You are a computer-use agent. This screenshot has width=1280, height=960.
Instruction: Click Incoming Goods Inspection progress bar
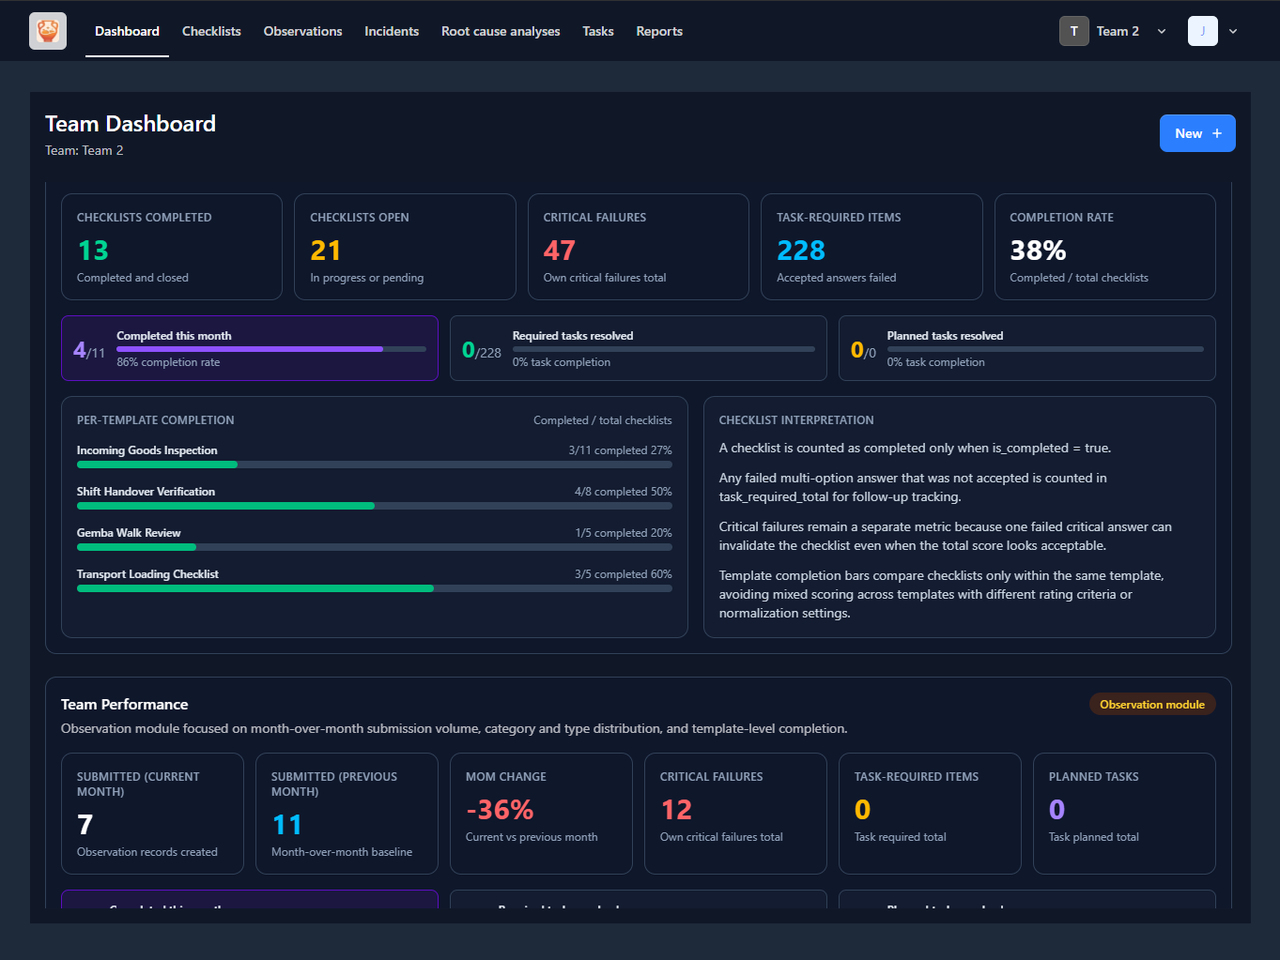click(375, 465)
